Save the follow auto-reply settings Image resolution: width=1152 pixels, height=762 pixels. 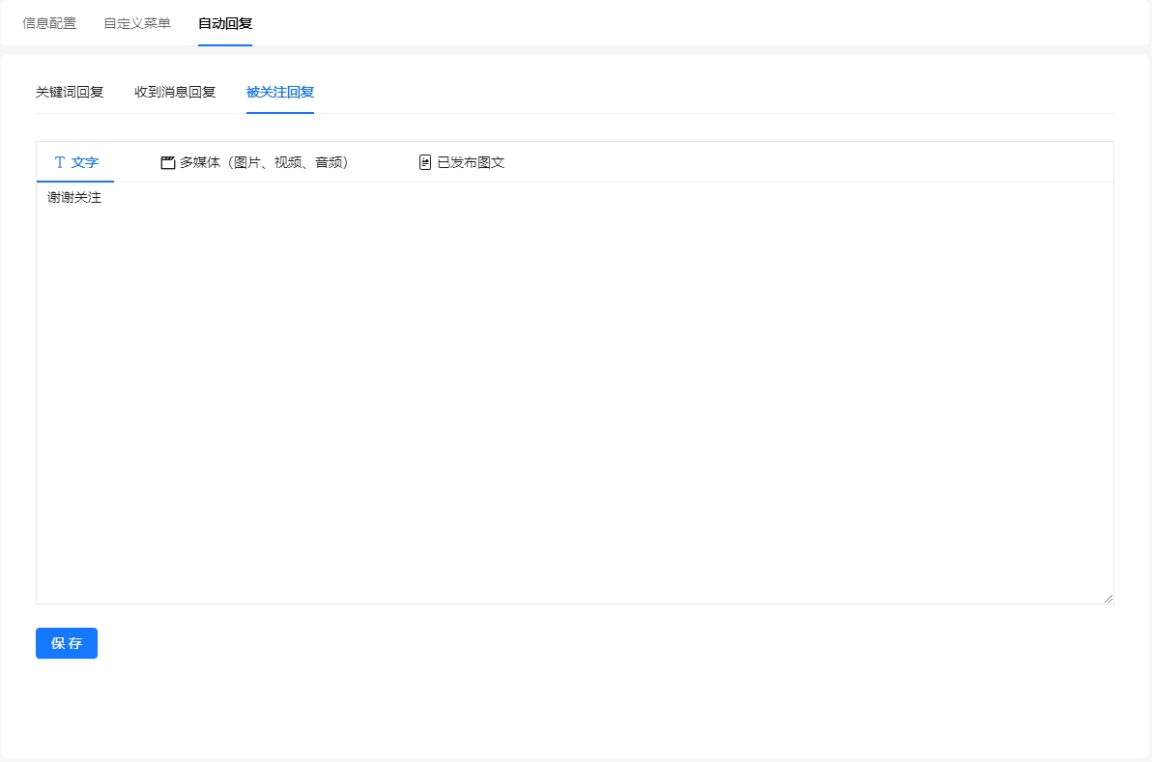point(66,642)
